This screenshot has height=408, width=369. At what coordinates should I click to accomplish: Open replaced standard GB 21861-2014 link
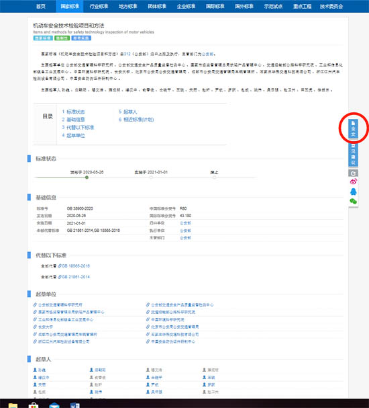click(74, 277)
